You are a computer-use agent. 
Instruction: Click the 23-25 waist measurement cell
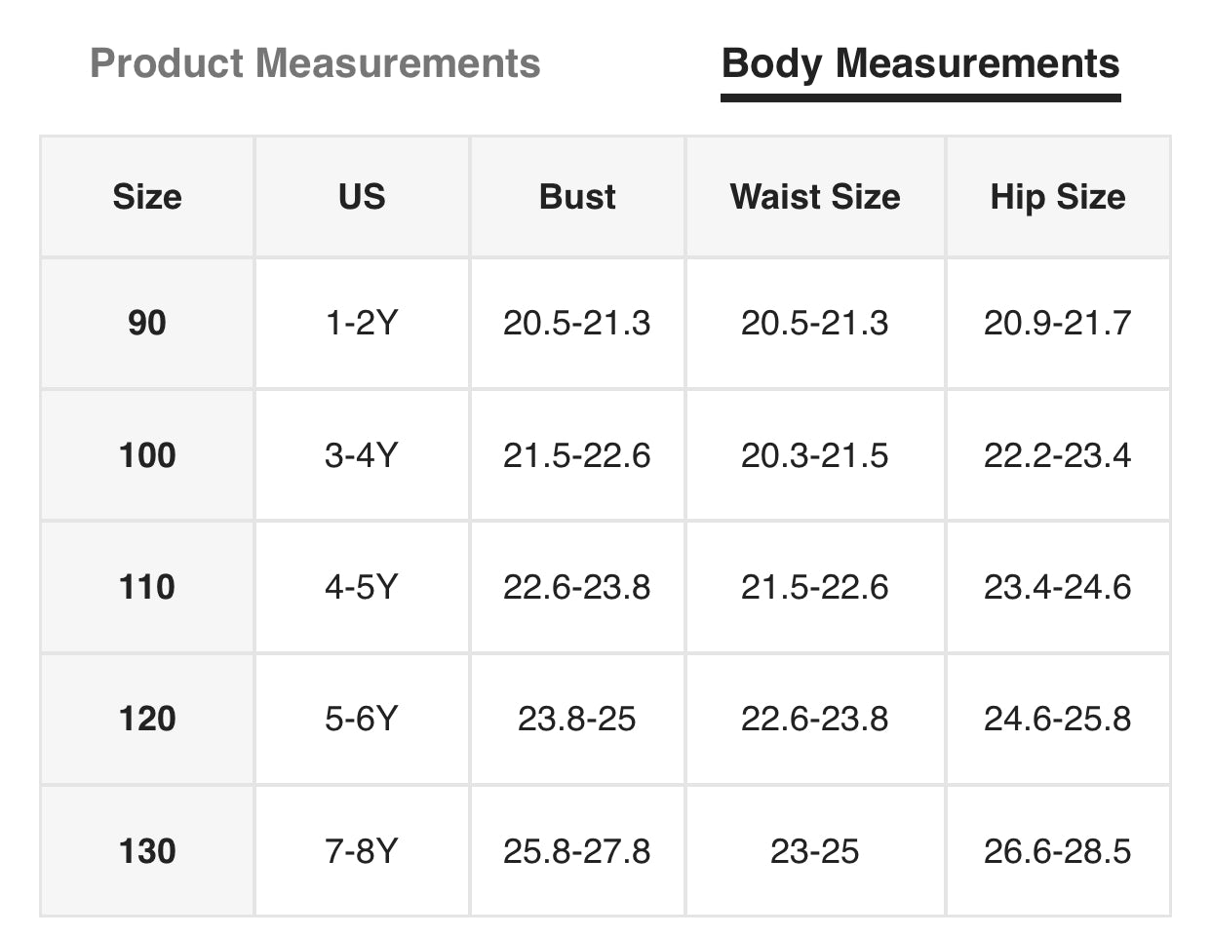tap(815, 851)
